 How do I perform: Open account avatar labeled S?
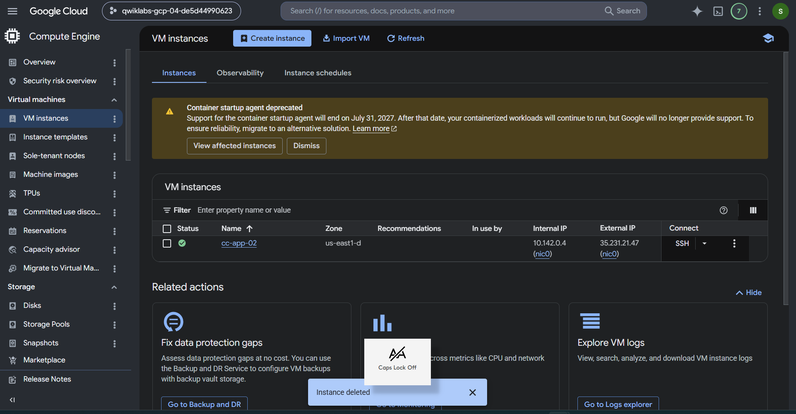781,11
